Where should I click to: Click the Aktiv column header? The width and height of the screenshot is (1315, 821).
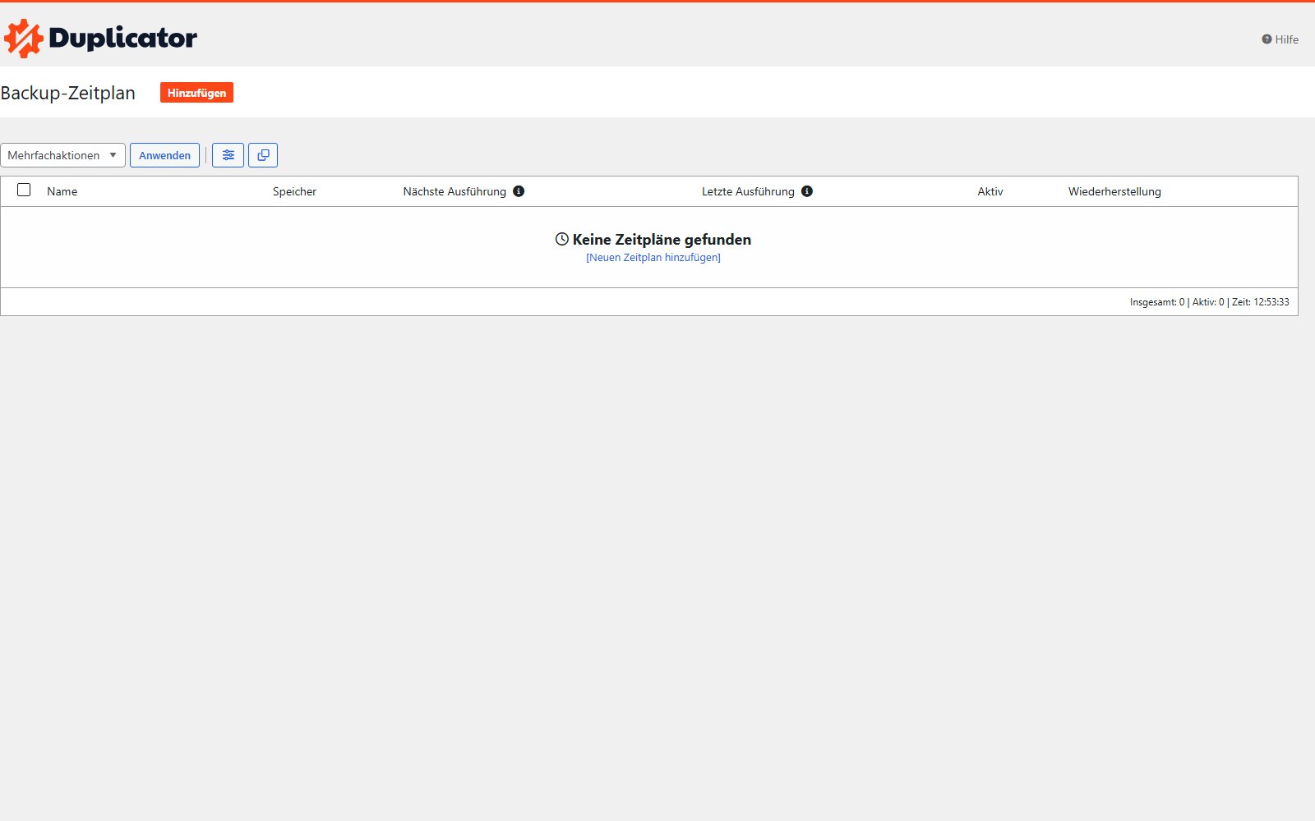pos(990,191)
